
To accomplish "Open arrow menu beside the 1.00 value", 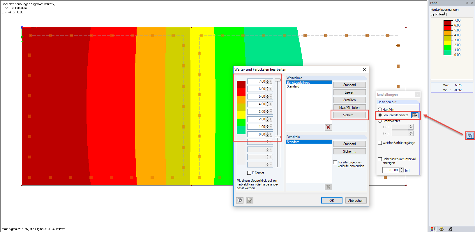I will coord(271,127).
